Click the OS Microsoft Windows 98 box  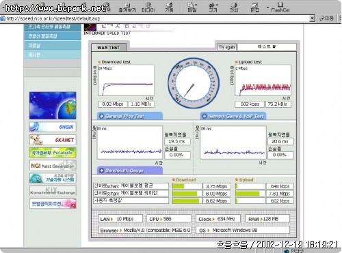pos(243,230)
